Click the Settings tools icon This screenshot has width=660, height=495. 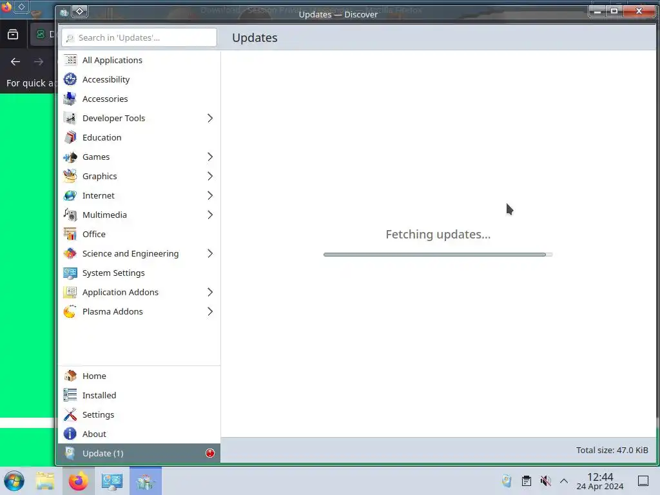point(70,414)
